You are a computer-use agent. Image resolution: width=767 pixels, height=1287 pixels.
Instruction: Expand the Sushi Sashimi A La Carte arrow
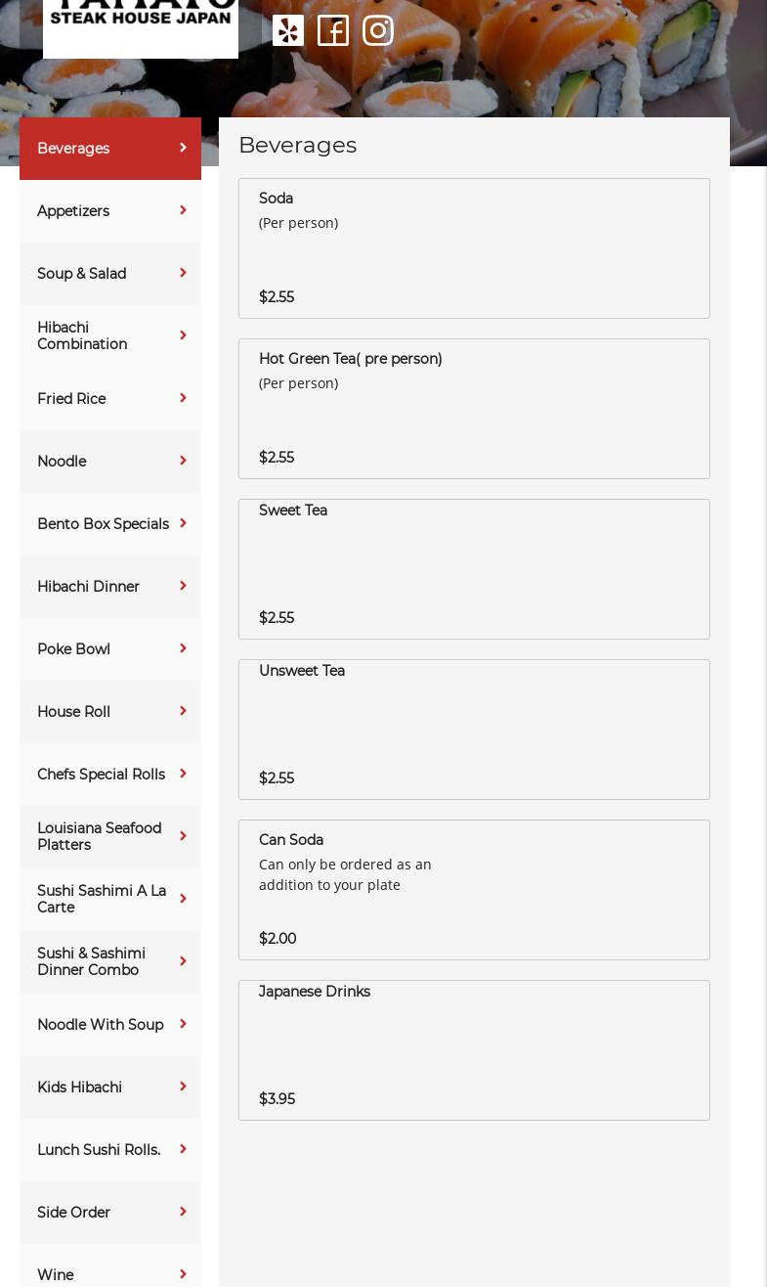(183, 899)
